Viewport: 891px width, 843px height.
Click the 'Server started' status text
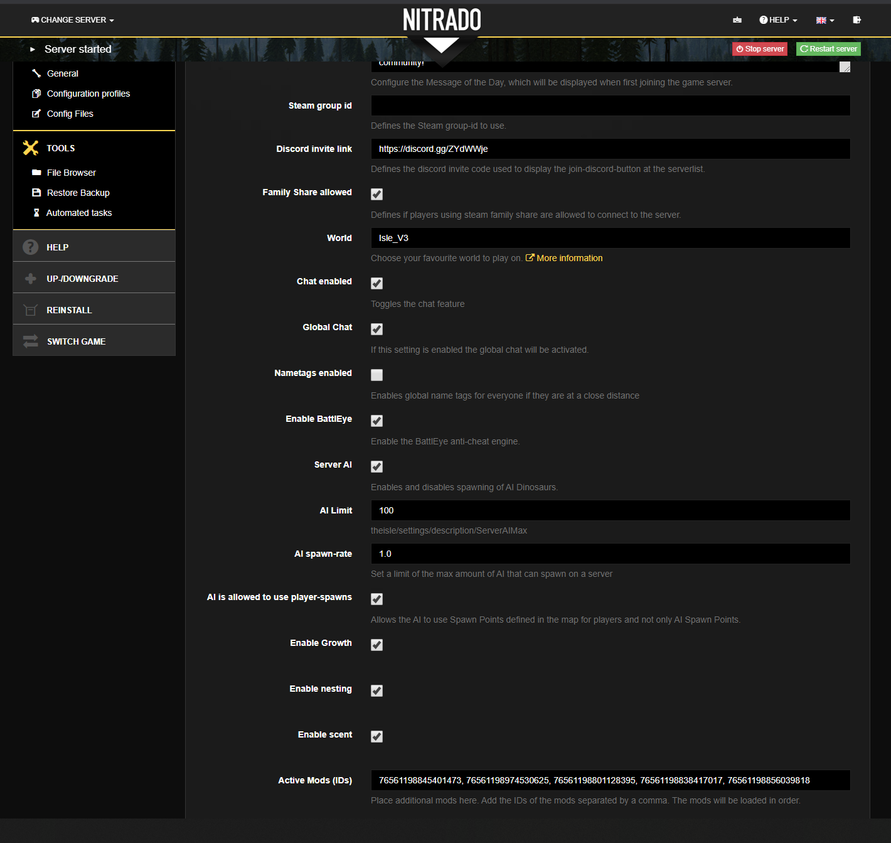point(78,49)
